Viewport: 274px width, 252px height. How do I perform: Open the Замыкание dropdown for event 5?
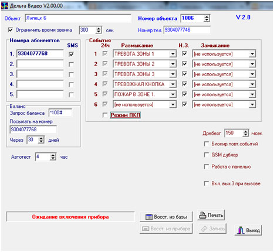pos(252,94)
